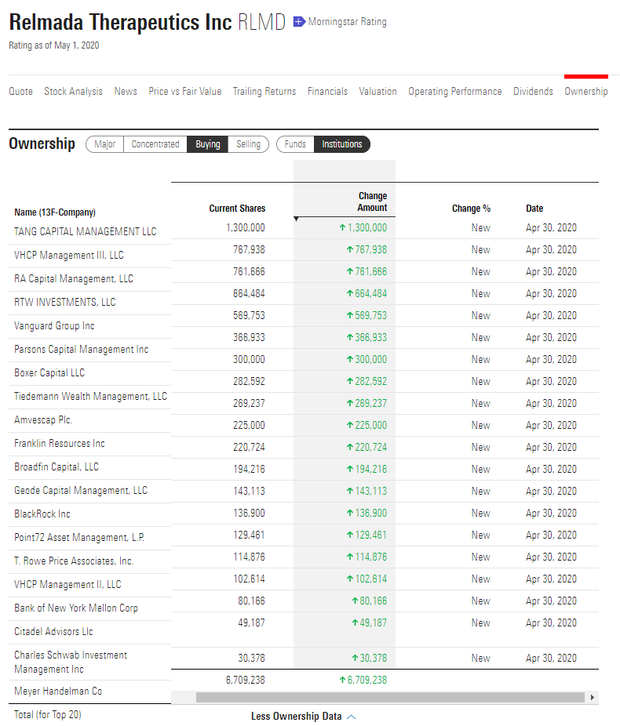Screen dimensions: 620x726
Task: Click Point72 Asset Management, L.P.
Action: pyautogui.click(x=79, y=538)
